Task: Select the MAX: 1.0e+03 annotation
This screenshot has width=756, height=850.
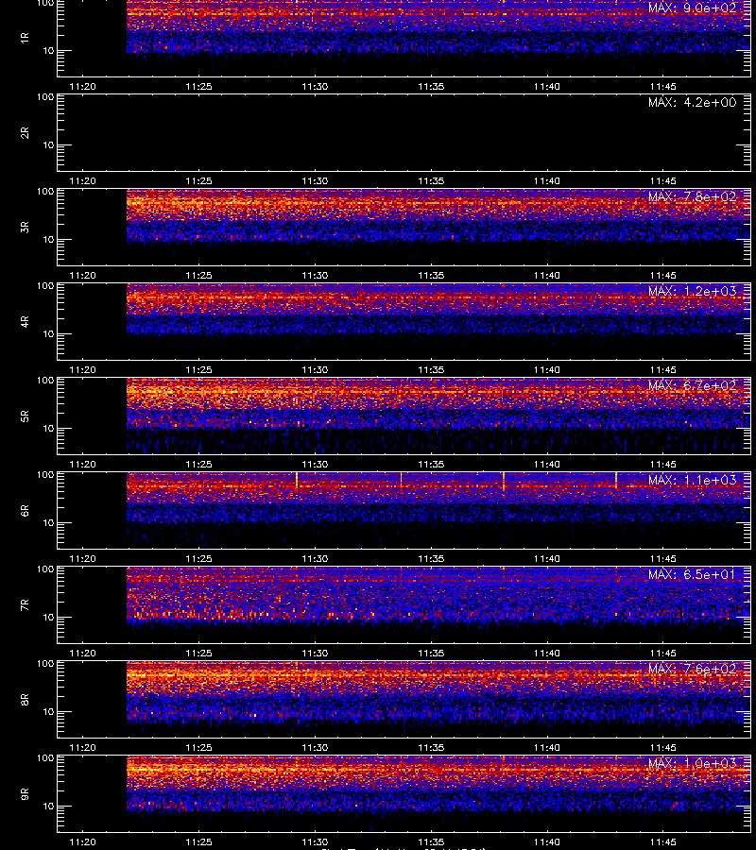Action: click(692, 764)
